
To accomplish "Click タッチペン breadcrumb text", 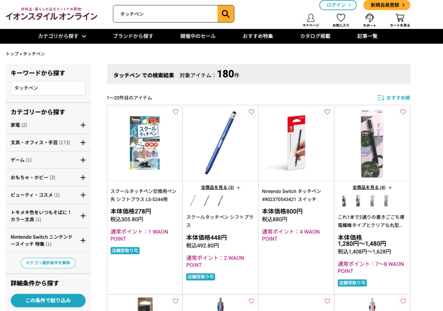I will pyautogui.click(x=34, y=54).
